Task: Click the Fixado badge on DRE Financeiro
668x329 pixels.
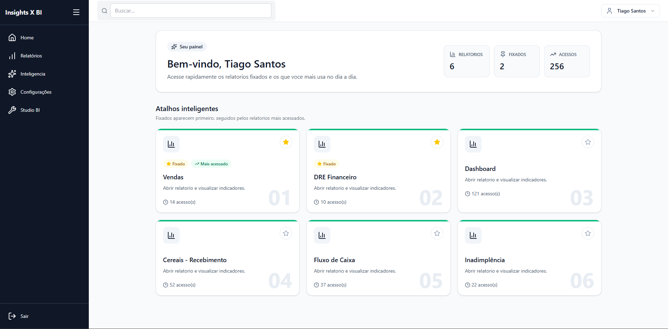Action: point(326,164)
